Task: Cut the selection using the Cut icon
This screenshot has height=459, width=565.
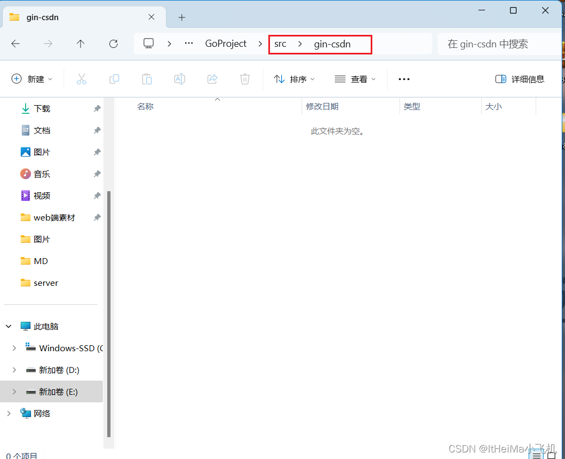Action: 82,79
